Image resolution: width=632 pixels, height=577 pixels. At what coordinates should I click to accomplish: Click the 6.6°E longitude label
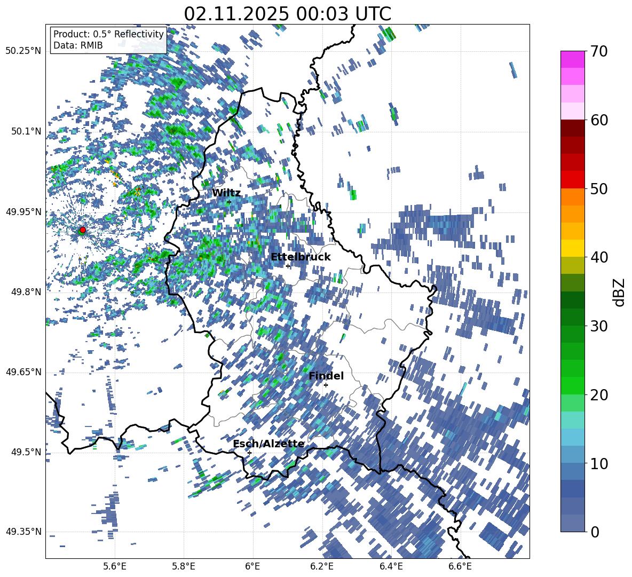(460, 566)
